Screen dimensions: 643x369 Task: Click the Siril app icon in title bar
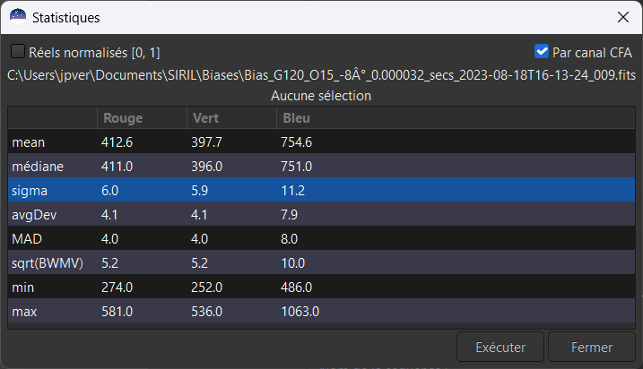pos(18,17)
